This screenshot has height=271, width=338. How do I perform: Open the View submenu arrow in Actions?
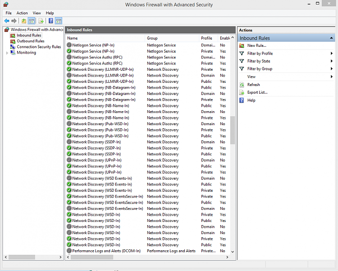click(332, 77)
